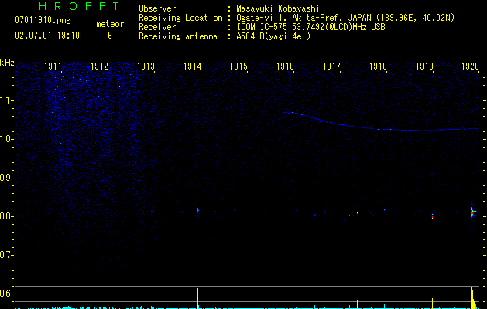The image size is (487, 309).
Task: Click the echo below the 1919 mark
Action: pyautogui.click(x=432, y=216)
